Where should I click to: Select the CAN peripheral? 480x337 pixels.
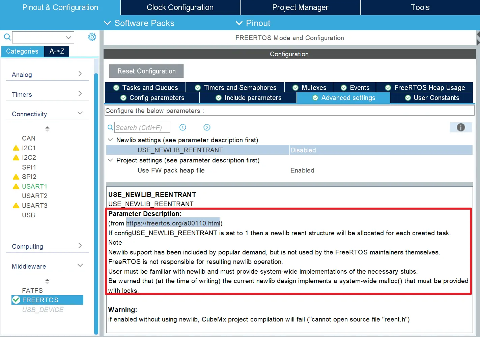pos(29,138)
